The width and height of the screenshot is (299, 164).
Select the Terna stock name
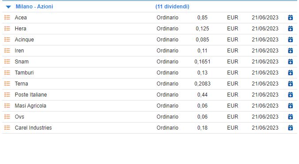pos(21,84)
